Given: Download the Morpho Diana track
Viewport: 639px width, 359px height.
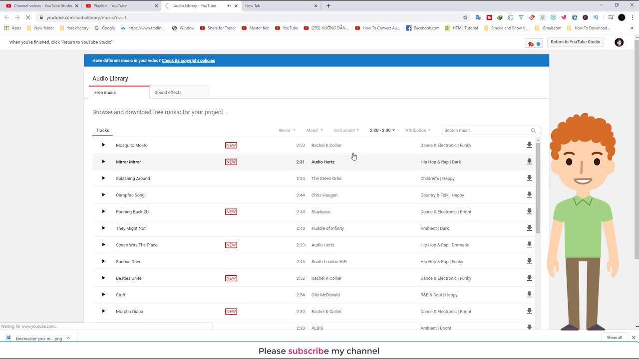Looking at the screenshot, I should tap(529, 311).
